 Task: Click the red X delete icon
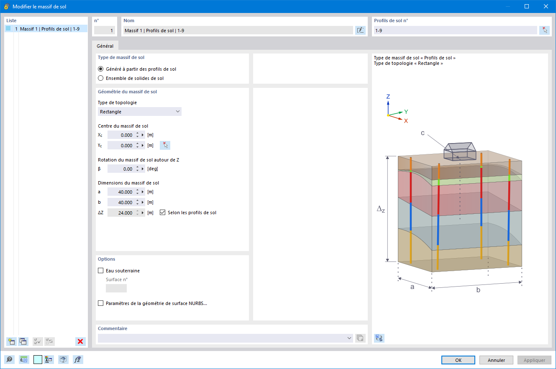point(80,341)
